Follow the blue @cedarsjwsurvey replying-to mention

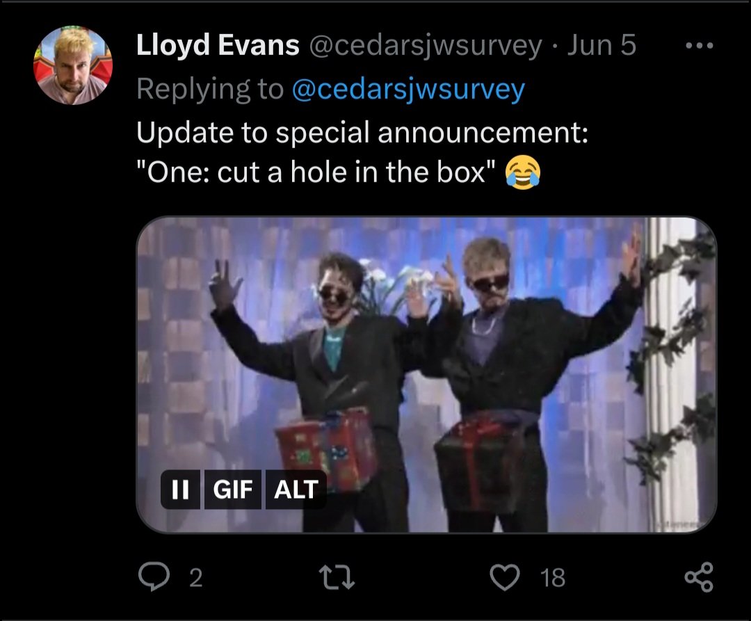[x=408, y=90]
